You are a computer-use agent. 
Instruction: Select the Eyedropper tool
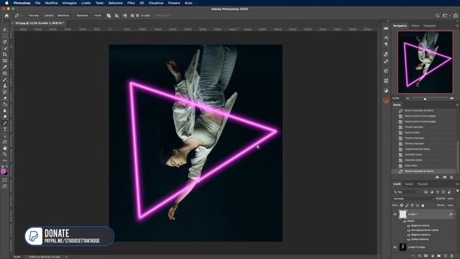(x=5, y=67)
